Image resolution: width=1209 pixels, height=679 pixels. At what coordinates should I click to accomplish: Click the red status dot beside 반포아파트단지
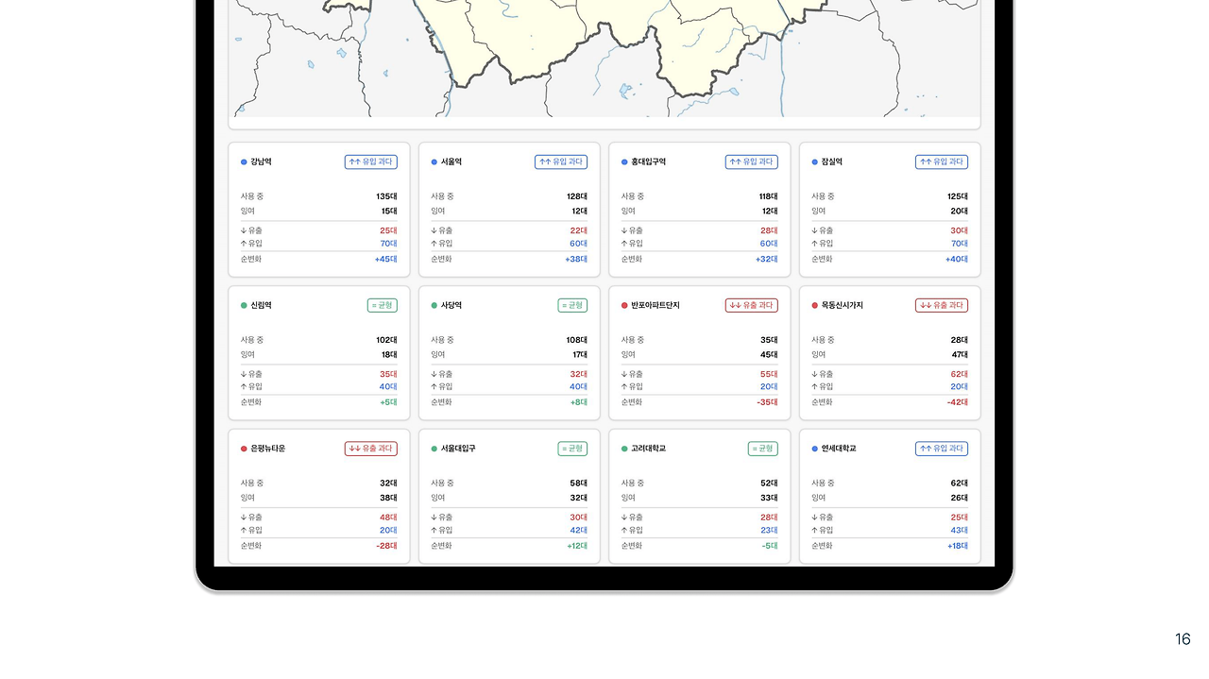tap(624, 306)
